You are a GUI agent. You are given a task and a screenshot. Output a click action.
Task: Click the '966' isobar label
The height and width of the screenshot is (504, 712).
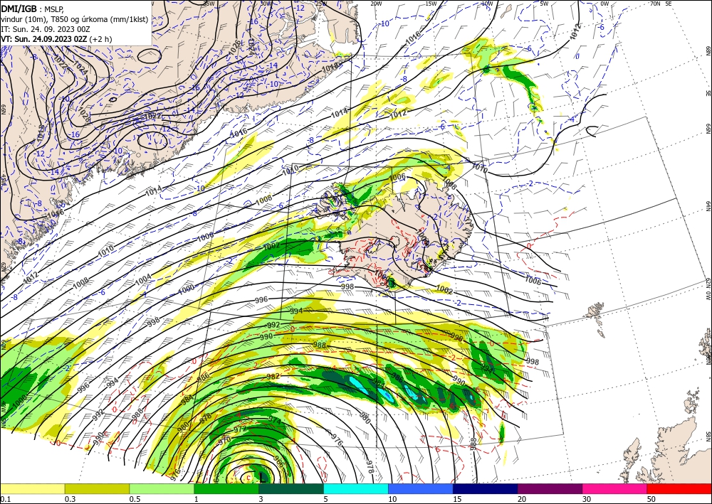[x=278, y=463]
